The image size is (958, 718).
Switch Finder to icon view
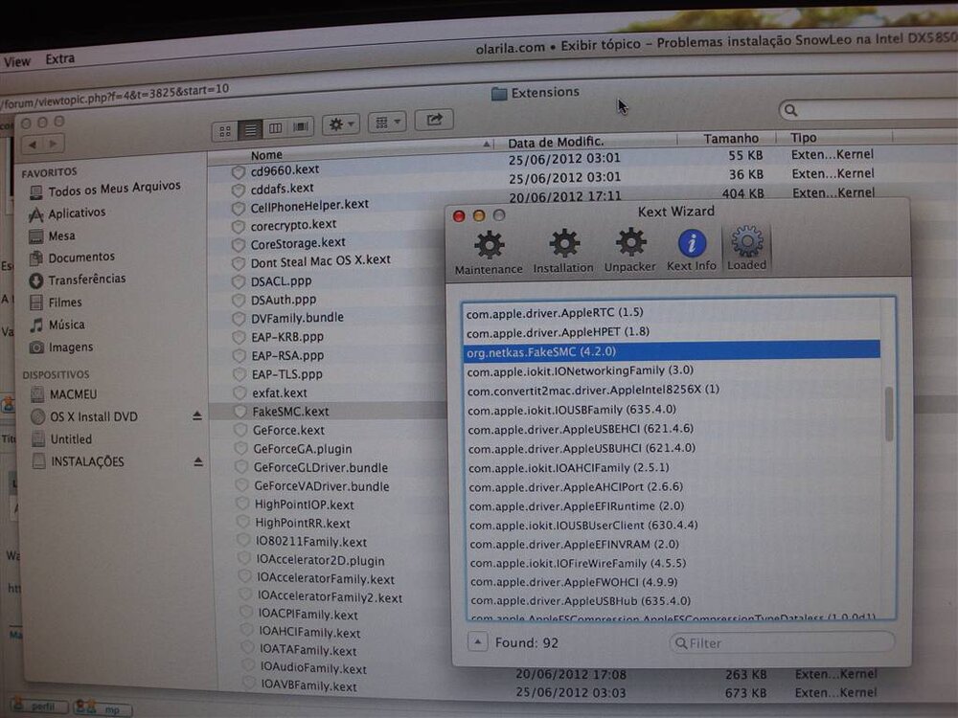point(225,128)
